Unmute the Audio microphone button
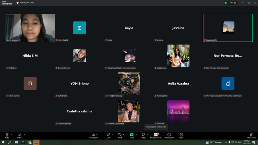 (7, 135)
